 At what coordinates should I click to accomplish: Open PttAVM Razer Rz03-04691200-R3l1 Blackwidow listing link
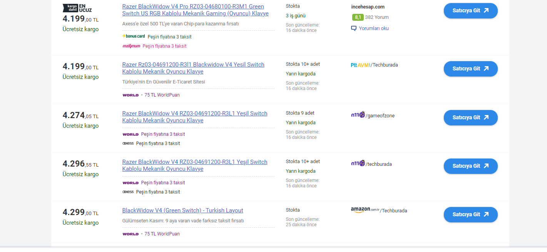(x=193, y=68)
